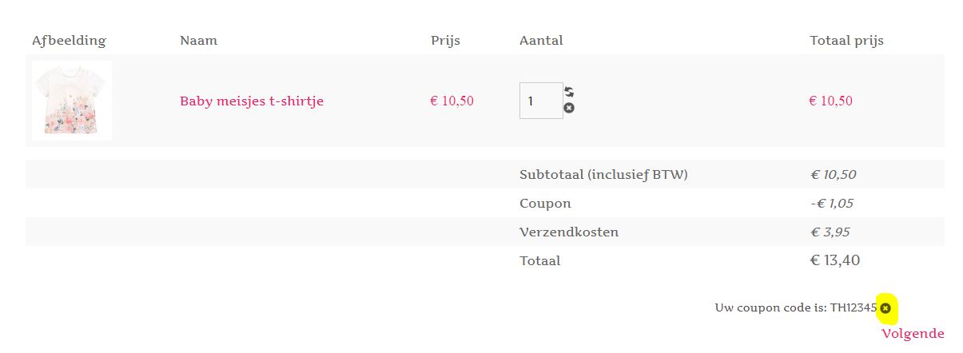This screenshot has width=963, height=353.
Task: Remove the Baby meisjes t-shirtje item
Action: [569, 108]
